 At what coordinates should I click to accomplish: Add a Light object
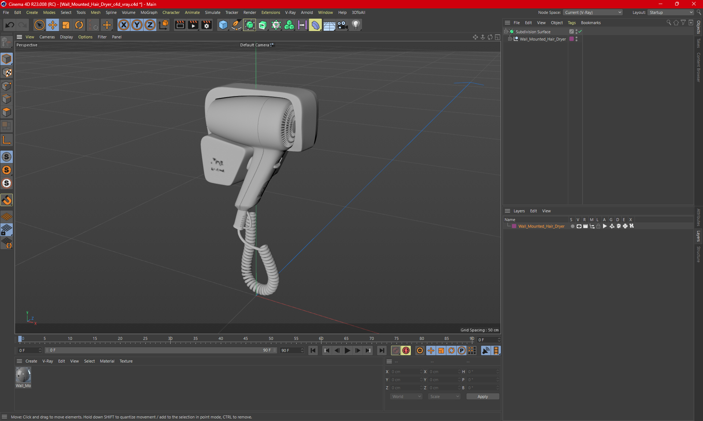[x=356, y=25]
